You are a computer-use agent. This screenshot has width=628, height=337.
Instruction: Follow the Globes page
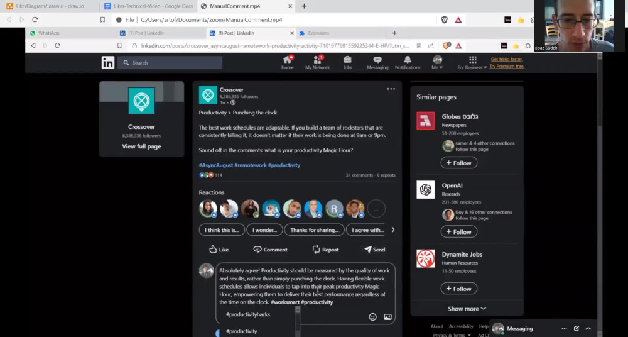coord(458,163)
